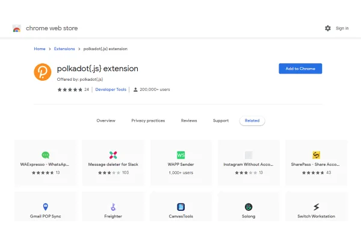
Task: Click the polkadot orange extension logo
Action: (42, 72)
